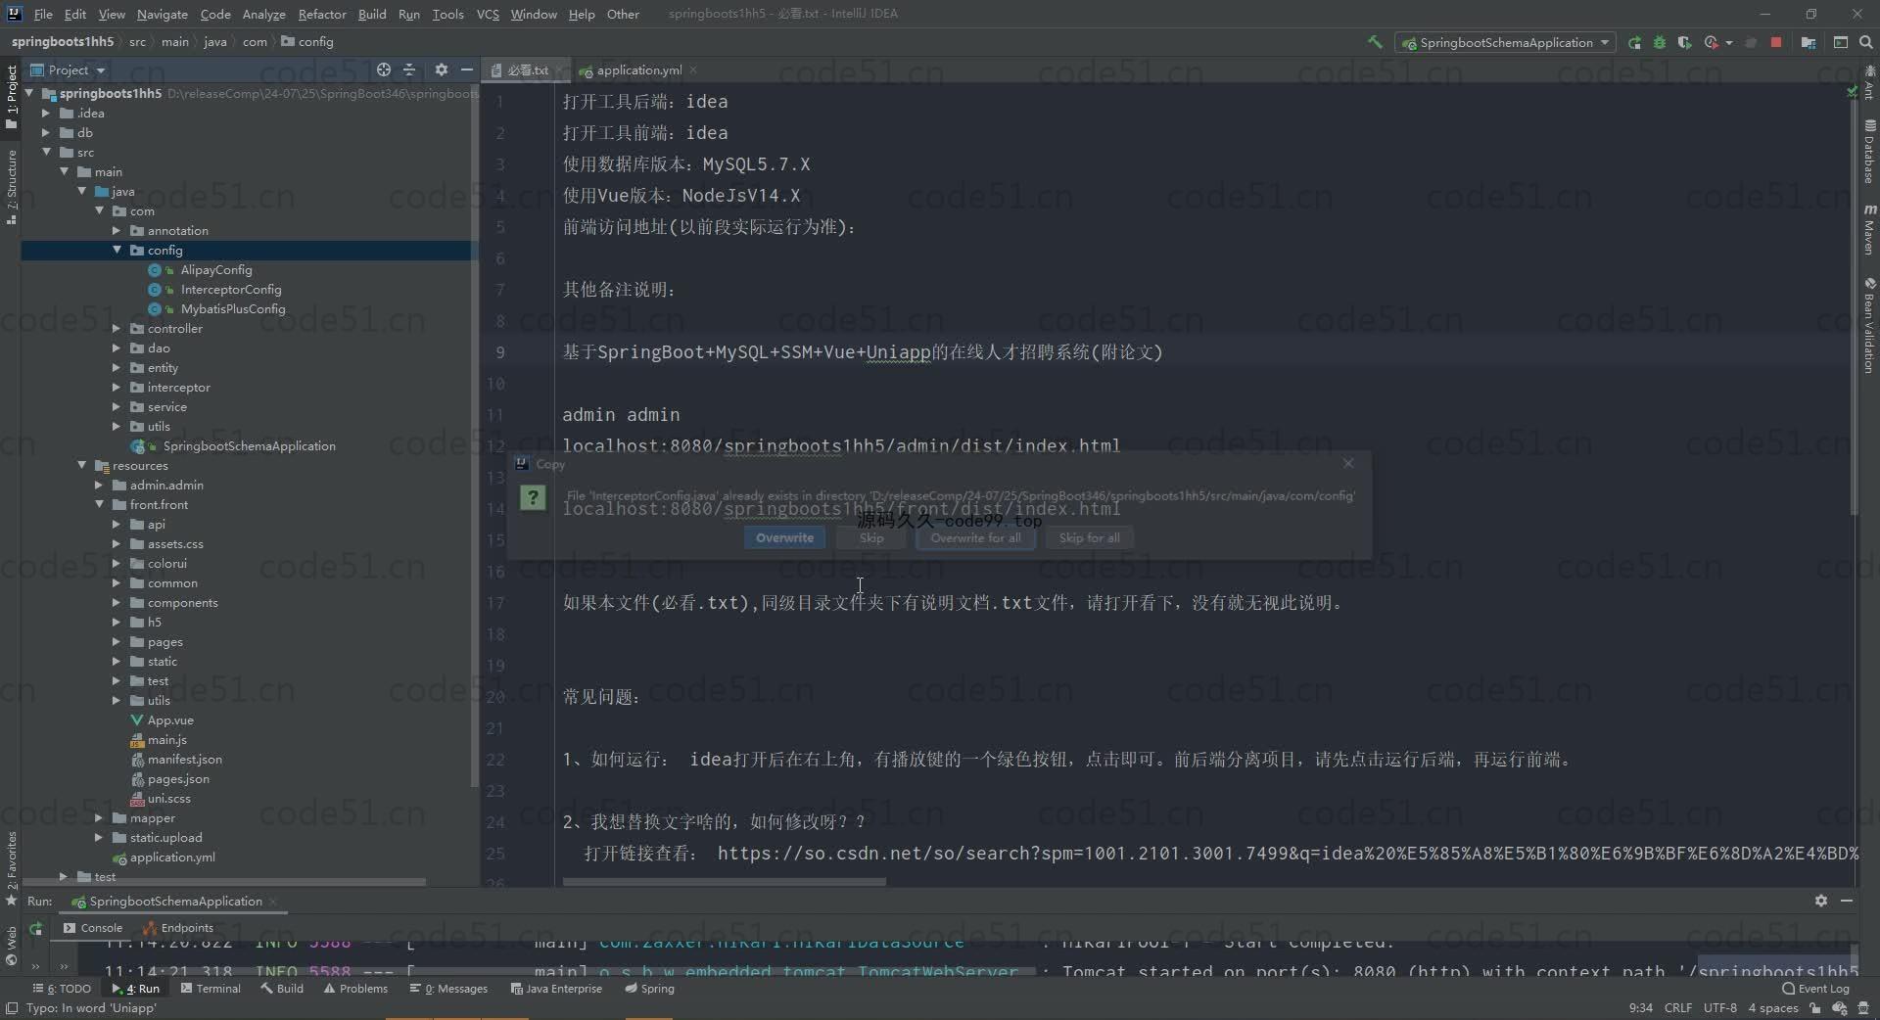This screenshot has width=1880, height=1020.
Task: Open the VCS menu
Action: coord(488,14)
